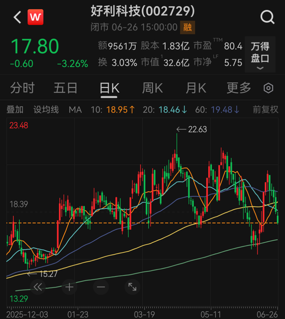Screen dimensions: 285x319
Task: Select the 日K tab
Action: point(109,88)
